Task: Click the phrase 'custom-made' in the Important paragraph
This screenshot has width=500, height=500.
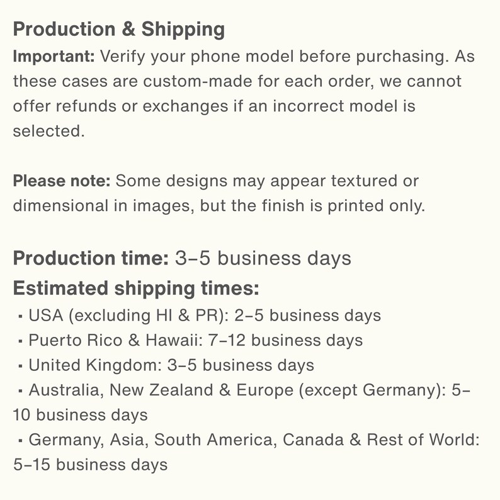Action: [x=198, y=81]
